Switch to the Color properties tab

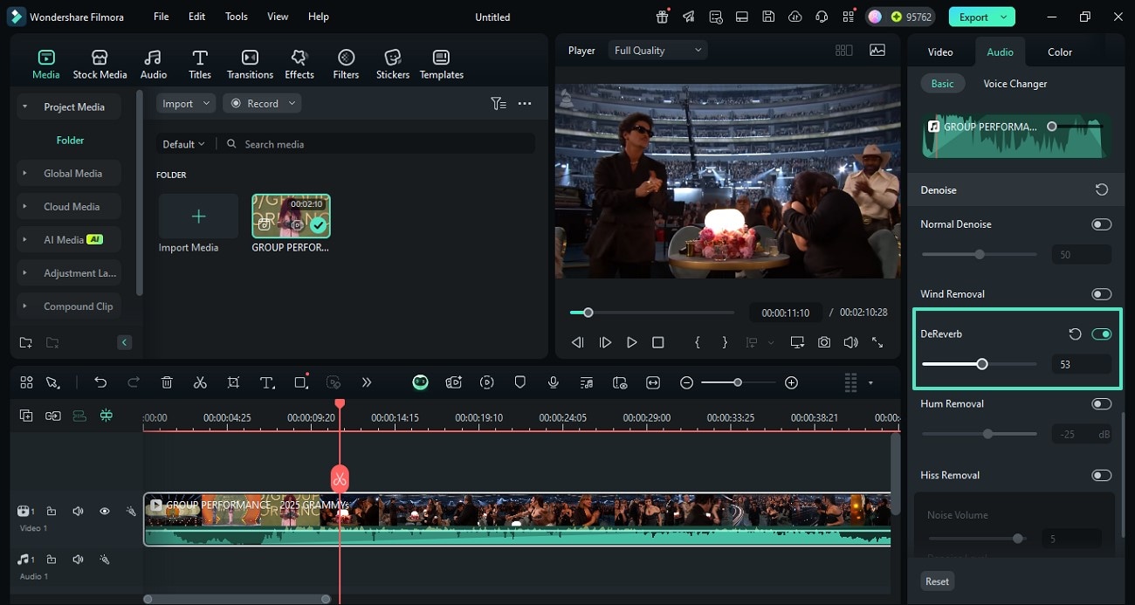coord(1060,52)
